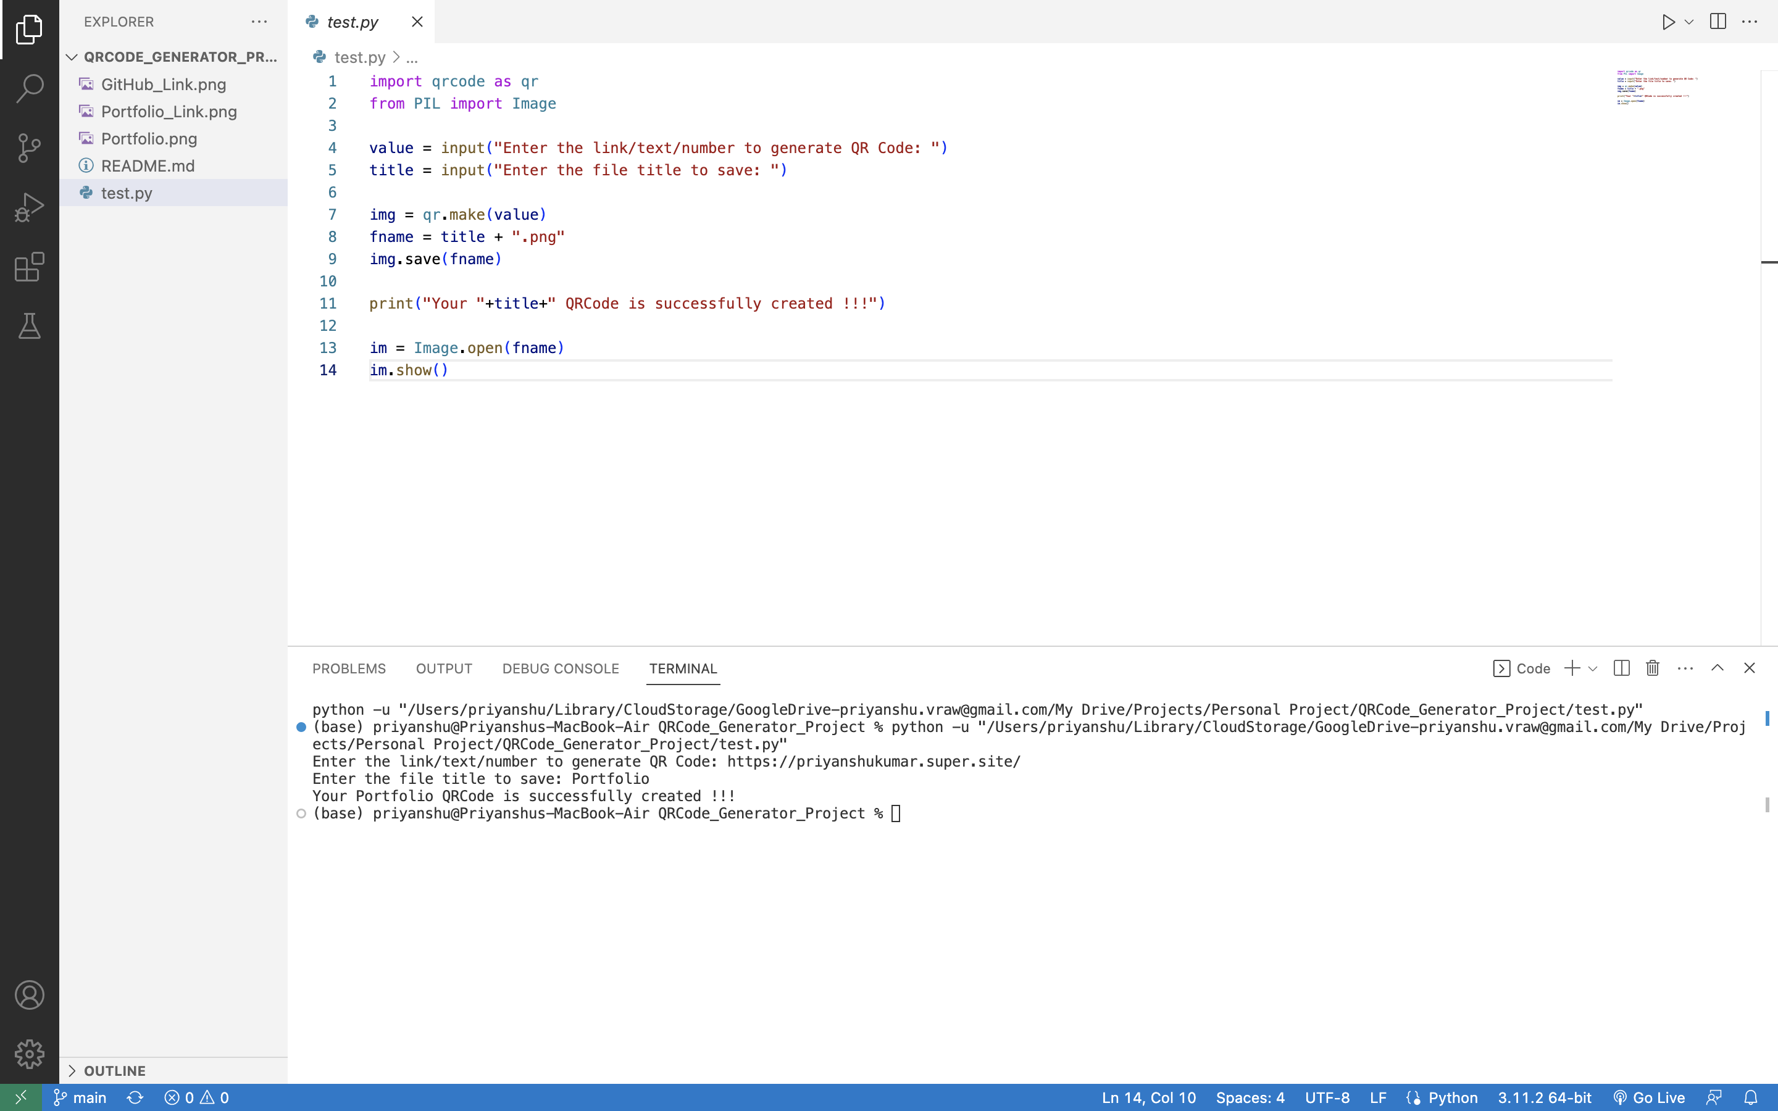Switch to the DEBUG CONSOLE tab
The width and height of the screenshot is (1778, 1111).
pos(561,668)
